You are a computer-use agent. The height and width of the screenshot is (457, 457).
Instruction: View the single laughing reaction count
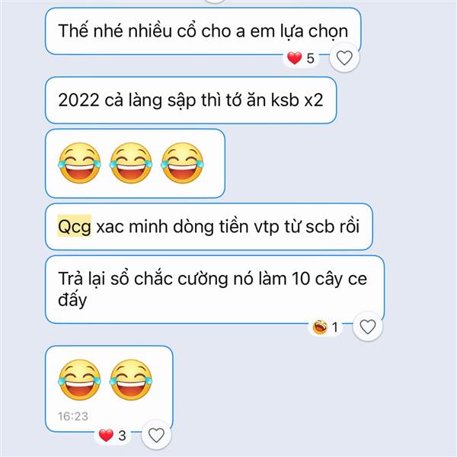click(x=325, y=327)
